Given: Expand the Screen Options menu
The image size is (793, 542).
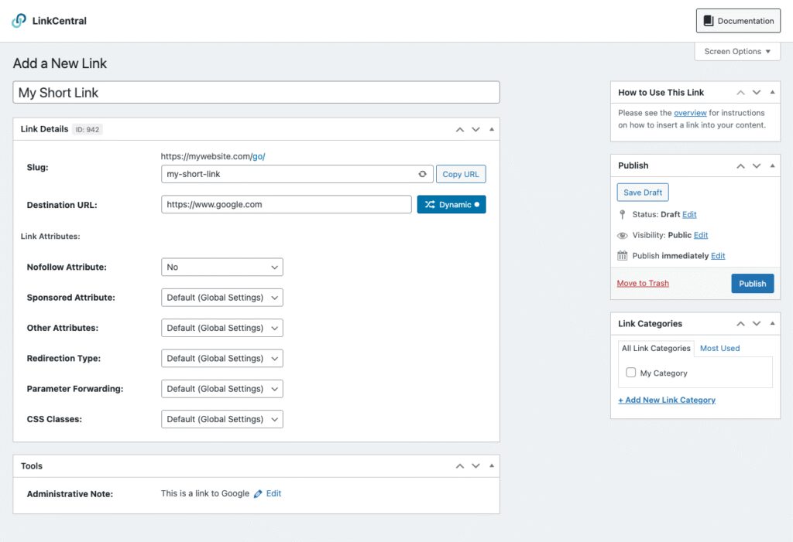Looking at the screenshot, I should [736, 52].
